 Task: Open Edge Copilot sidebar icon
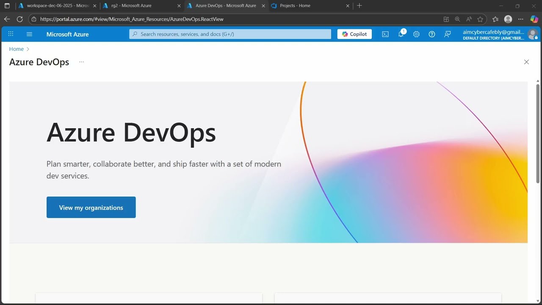[534, 19]
